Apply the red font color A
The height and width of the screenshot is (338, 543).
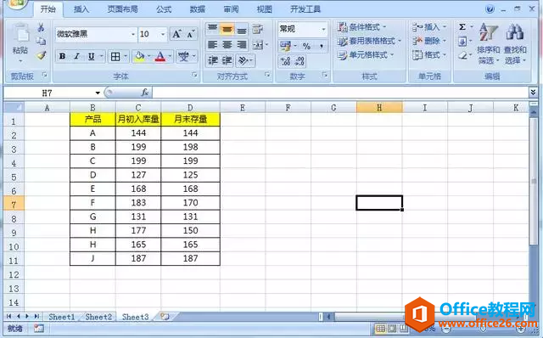tap(160, 56)
